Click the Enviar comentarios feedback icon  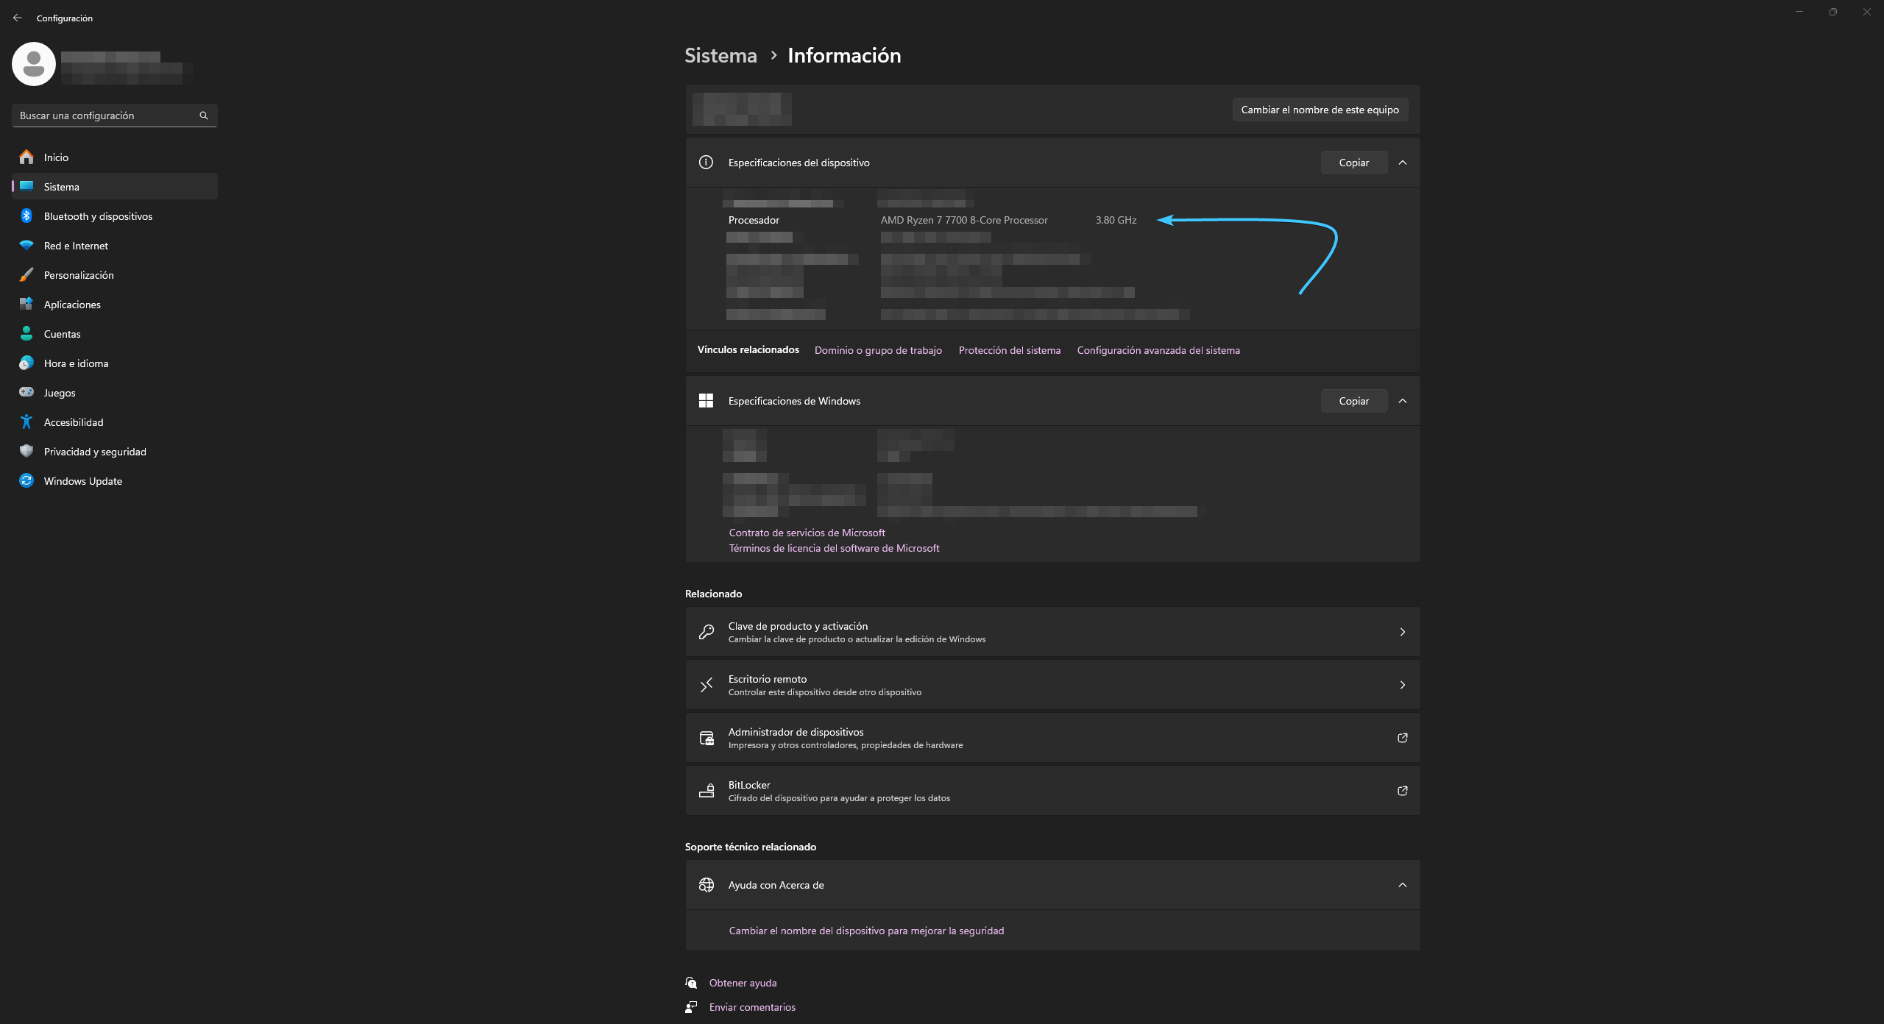(x=691, y=1007)
